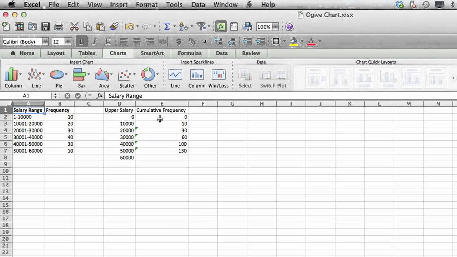This screenshot has width=457, height=257.
Task: Click Merge and Center icon
Action: click(163, 42)
